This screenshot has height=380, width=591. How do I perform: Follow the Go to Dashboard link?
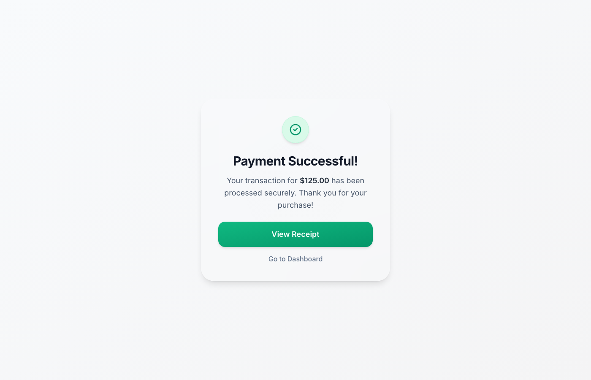[x=295, y=259]
